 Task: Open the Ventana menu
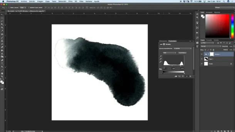[x=89, y=1]
